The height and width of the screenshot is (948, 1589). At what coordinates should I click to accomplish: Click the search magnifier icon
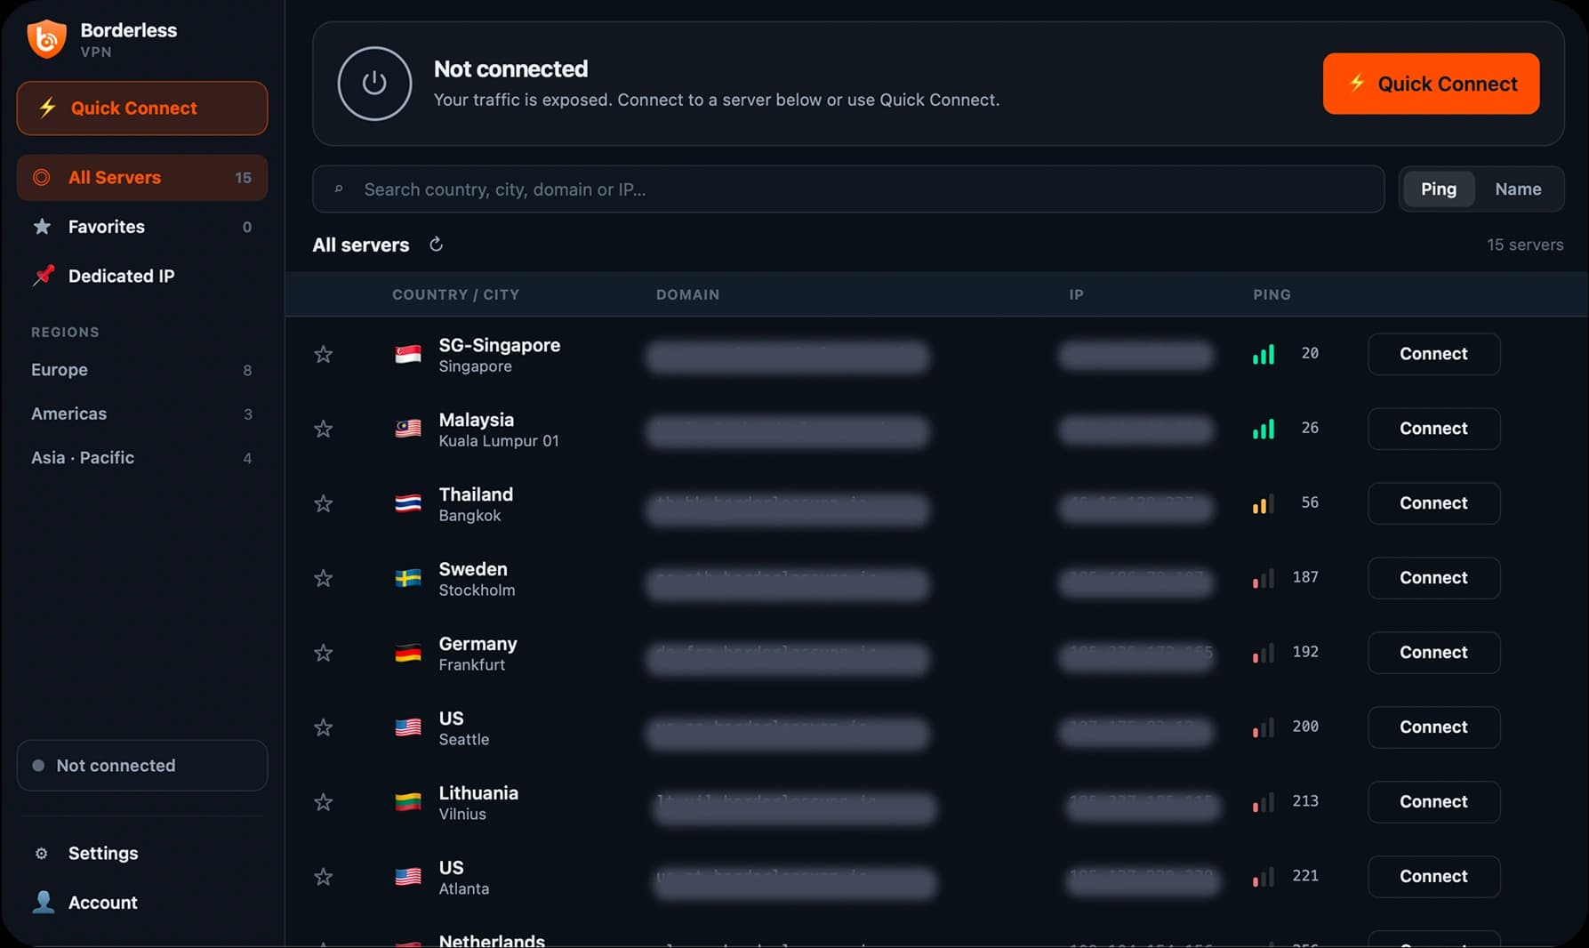(339, 189)
